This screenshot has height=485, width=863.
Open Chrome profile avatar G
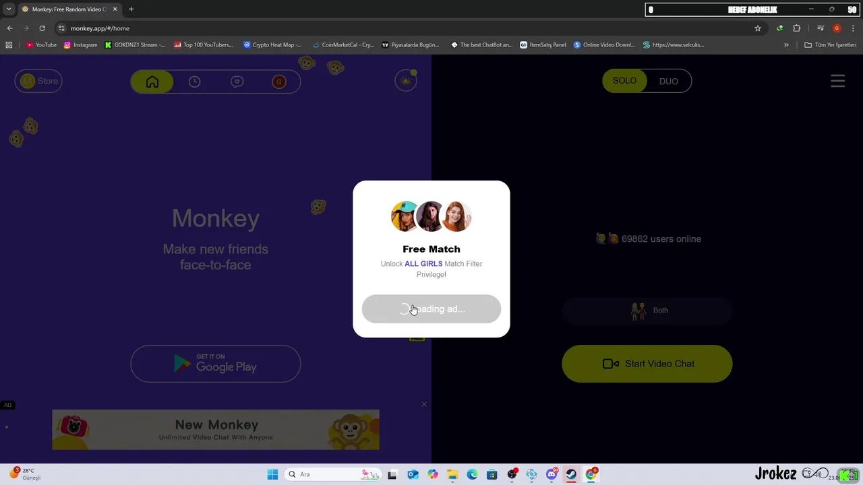[x=837, y=28]
